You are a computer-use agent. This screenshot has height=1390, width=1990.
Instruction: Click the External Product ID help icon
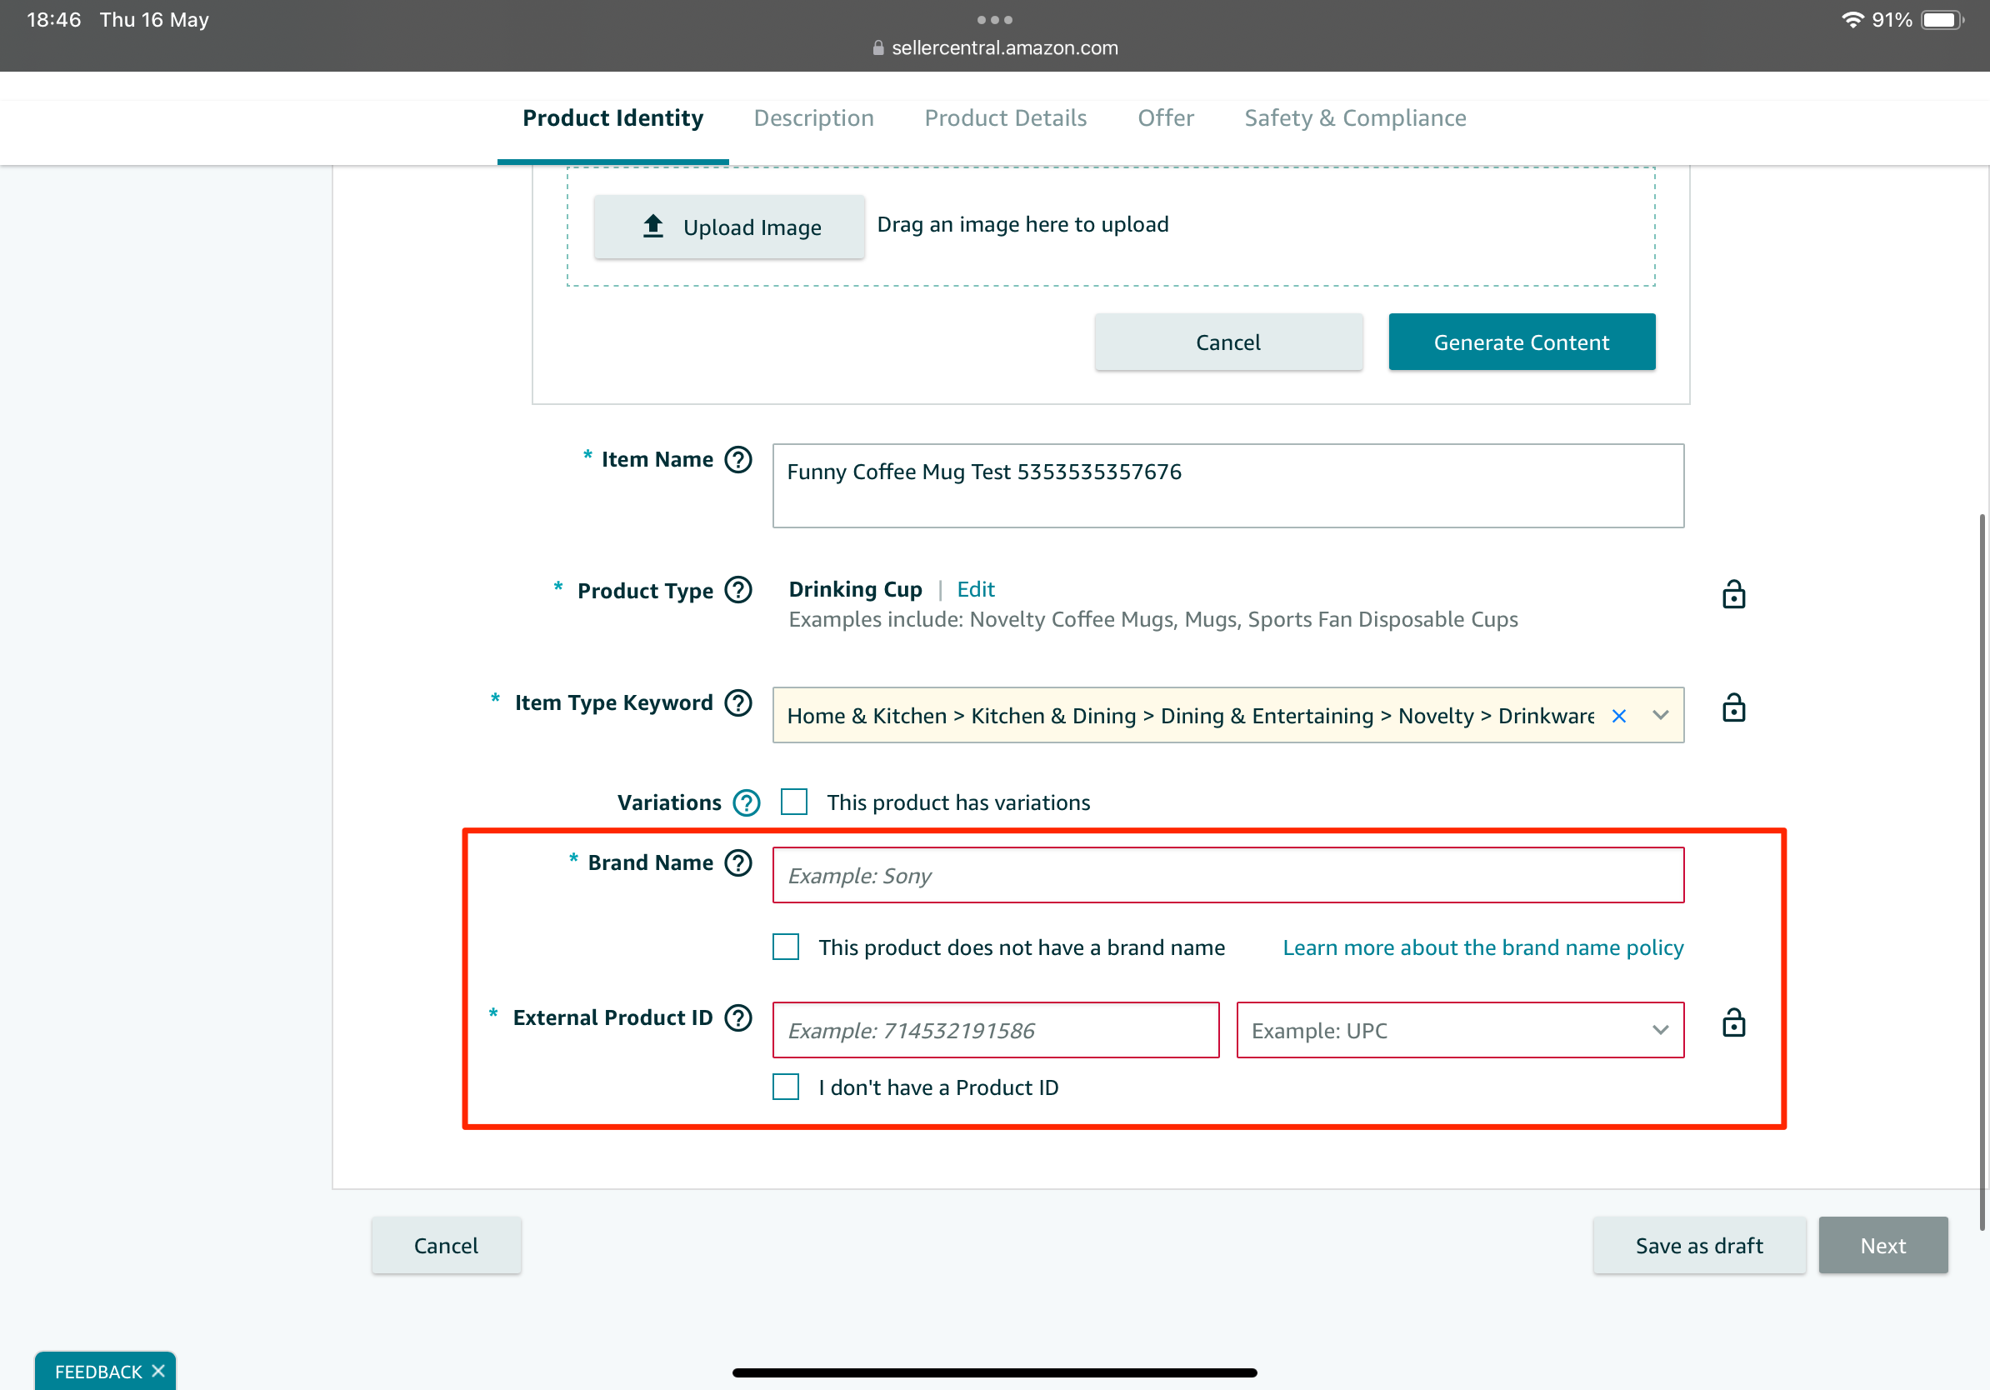(737, 1017)
